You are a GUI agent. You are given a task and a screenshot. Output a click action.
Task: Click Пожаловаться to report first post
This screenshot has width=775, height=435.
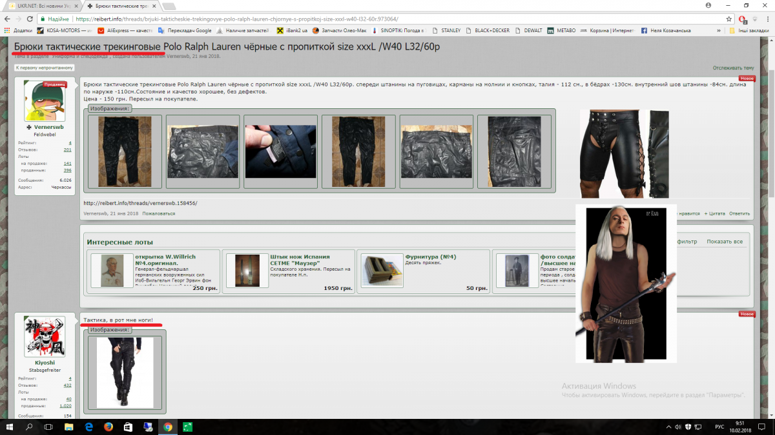159,213
